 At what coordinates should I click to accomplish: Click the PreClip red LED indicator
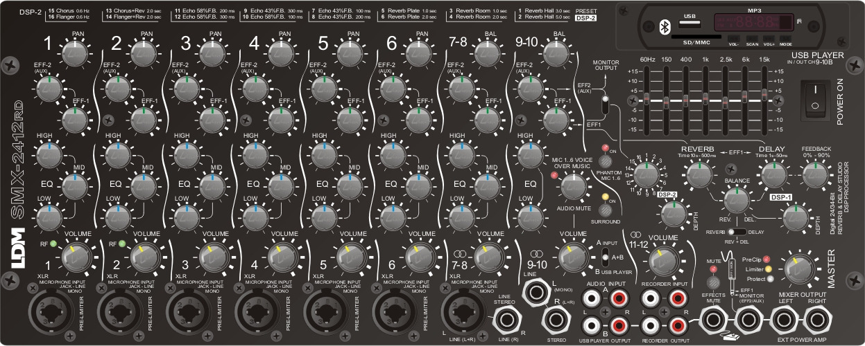coord(767,258)
